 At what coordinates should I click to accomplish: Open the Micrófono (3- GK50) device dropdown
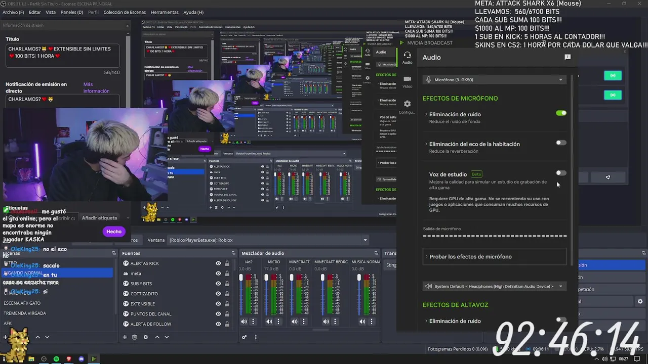495,79
